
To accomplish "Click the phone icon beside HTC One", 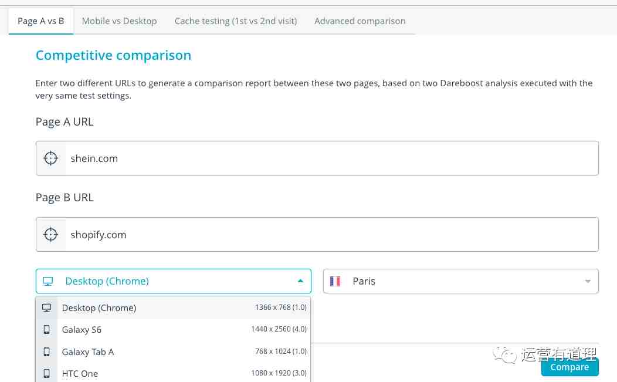I will point(46,373).
